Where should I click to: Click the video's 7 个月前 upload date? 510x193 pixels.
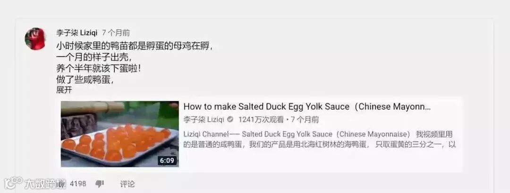point(305,120)
